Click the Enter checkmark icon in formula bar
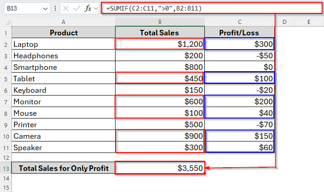This screenshot has width=324, height=192. tap(77, 9)
